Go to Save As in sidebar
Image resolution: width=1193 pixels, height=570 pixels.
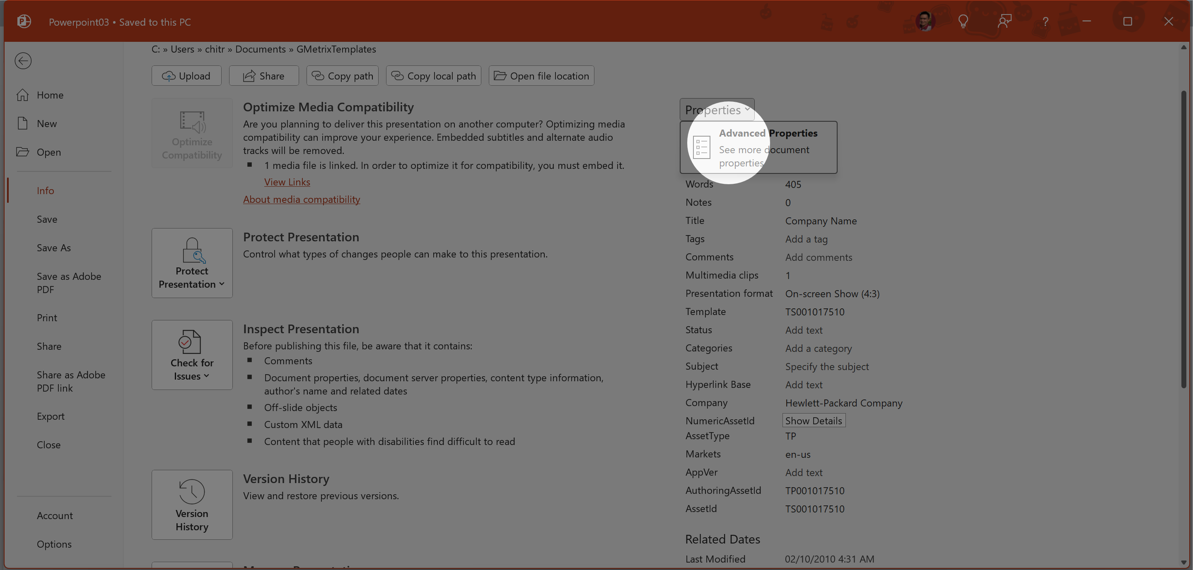click(54, 248)
